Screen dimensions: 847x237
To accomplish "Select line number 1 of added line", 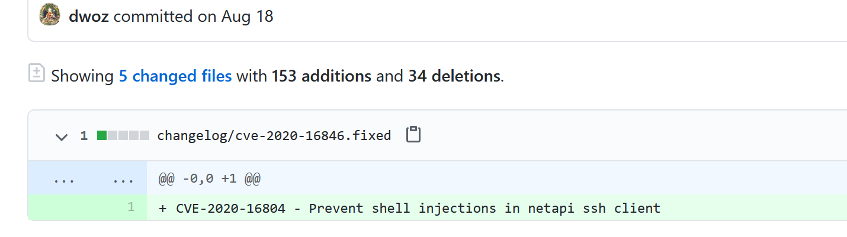I will (x=130, y=207).
